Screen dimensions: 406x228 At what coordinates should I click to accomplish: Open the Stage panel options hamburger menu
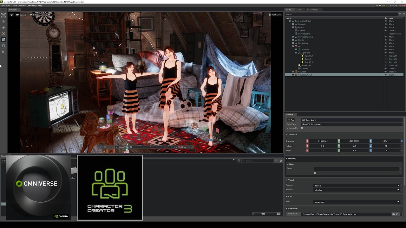[403, 14]
